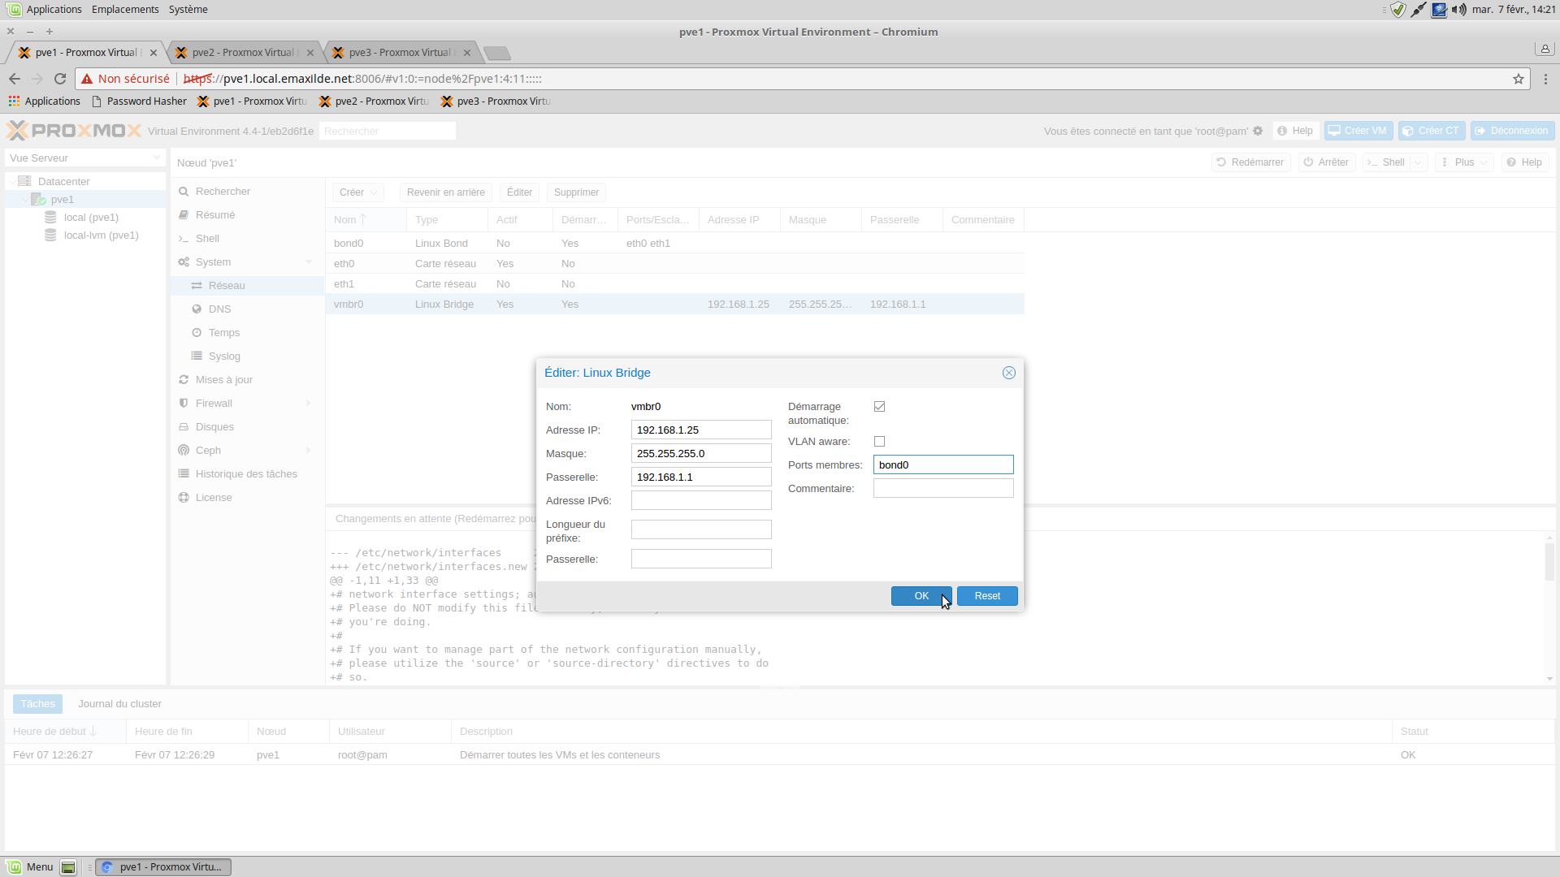Open Emplacements menu
This screenshot has height=877, width=1560.
[x=125, y=10]
